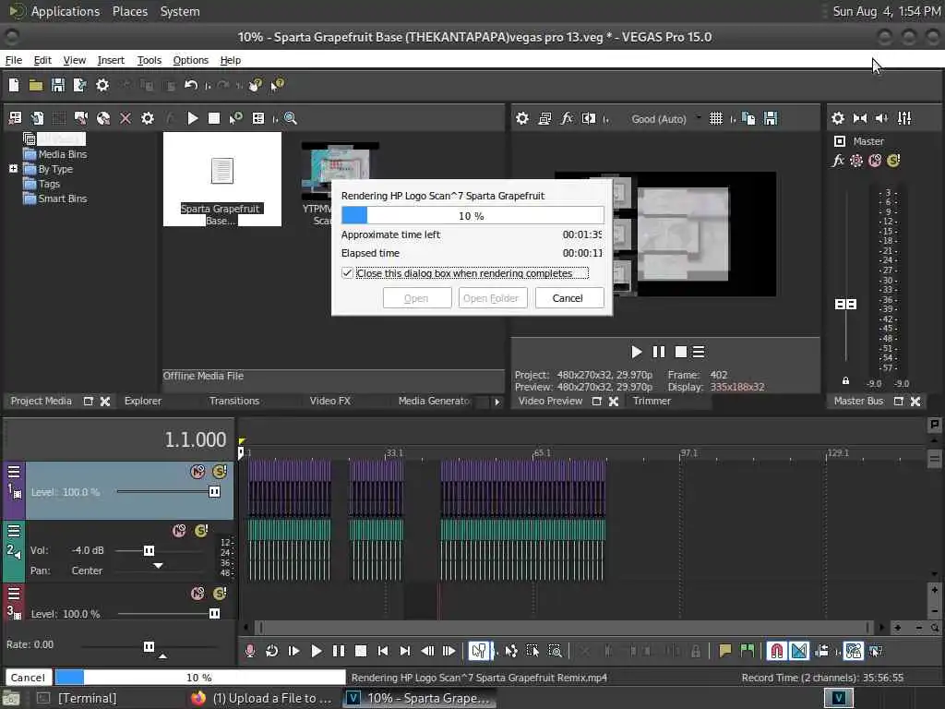Cancel rendering in the render dialog
The height and width of the screenshot is (709, 945).
pyautogui.click(x=568, y=298)
